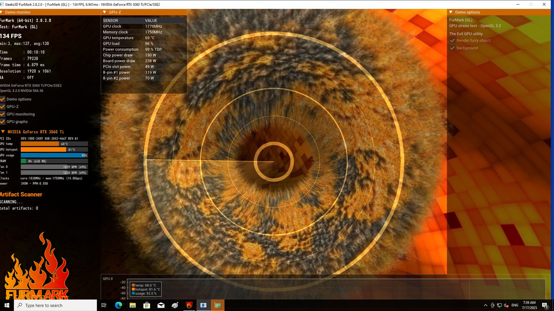Click the FurMark flame logo
Screen dimensions: 554x311
[x=36, y=266]
